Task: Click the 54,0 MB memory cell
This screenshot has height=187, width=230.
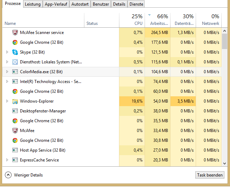Action: point(158,101)
